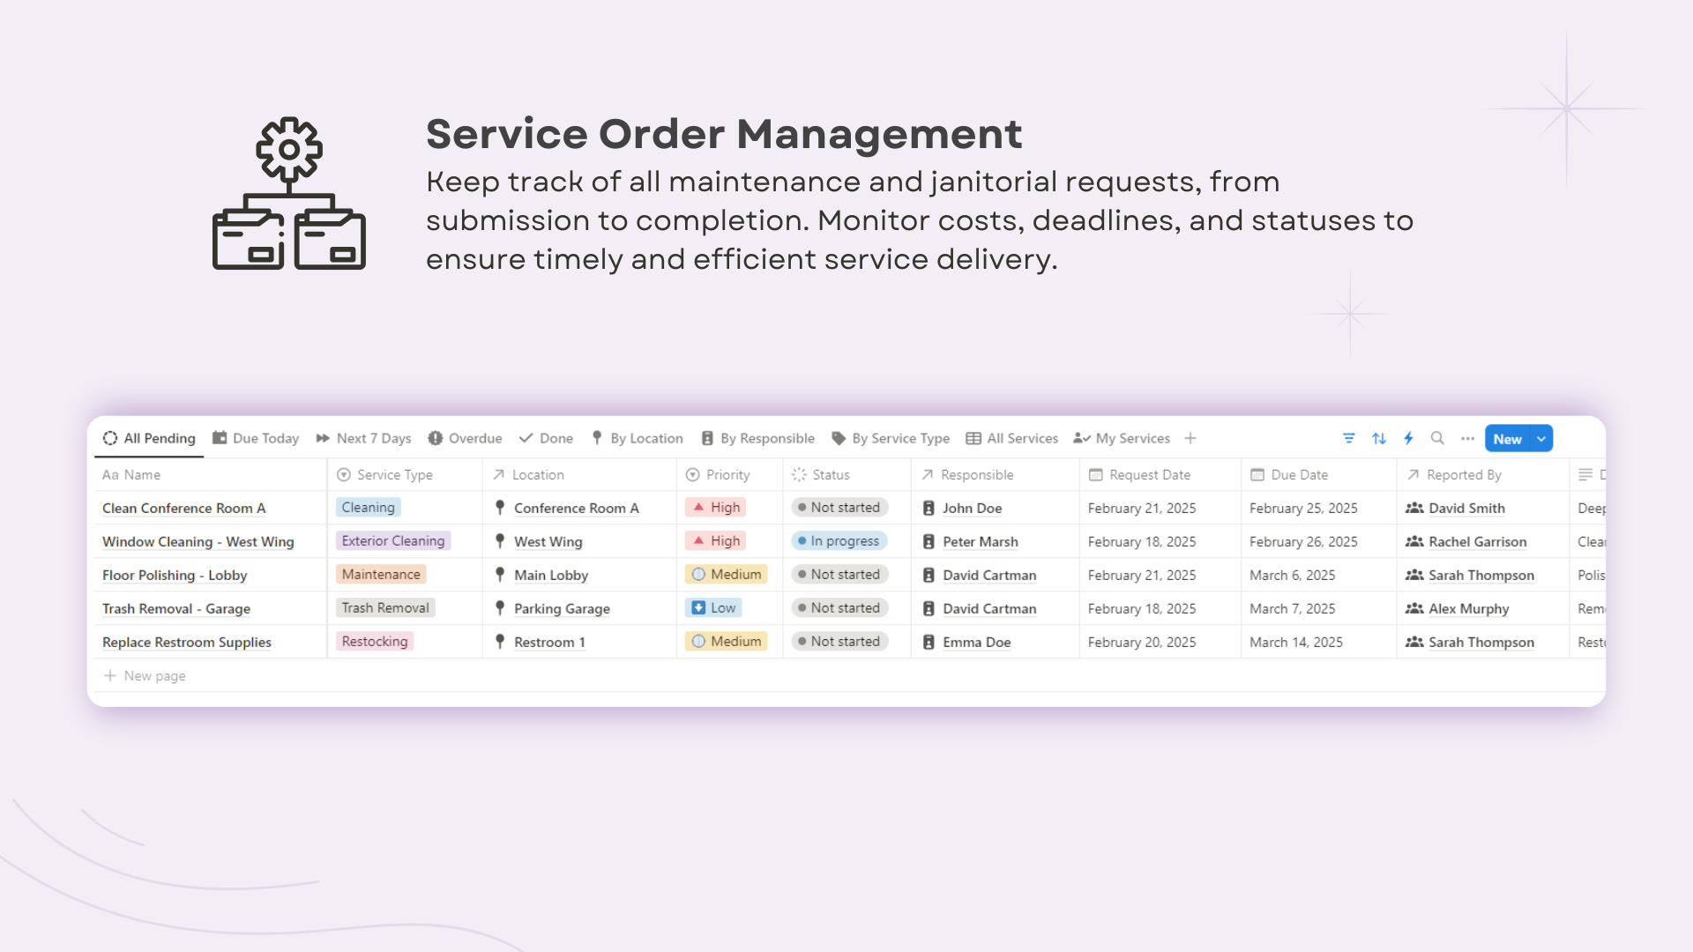The height and width of the screenshot is (952, 1693).
Task: Select the Restocking tag
Action: [375, 641]
